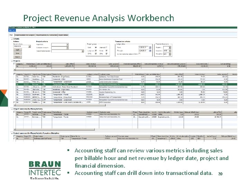249x187 pixels.
Task: Collapse Phase/Activity/Location/Discipline summary section
Action: tap(12, 133)
